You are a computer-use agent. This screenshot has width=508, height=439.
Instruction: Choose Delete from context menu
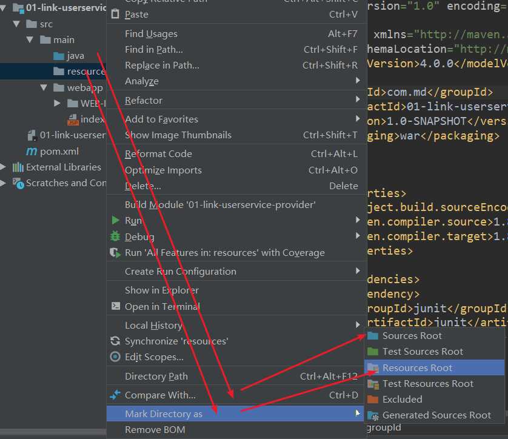point(236,186)
